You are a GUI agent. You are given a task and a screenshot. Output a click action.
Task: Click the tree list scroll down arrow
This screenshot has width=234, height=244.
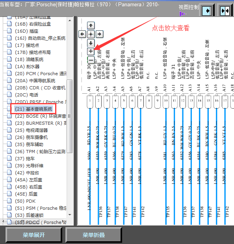click(70, 215)
